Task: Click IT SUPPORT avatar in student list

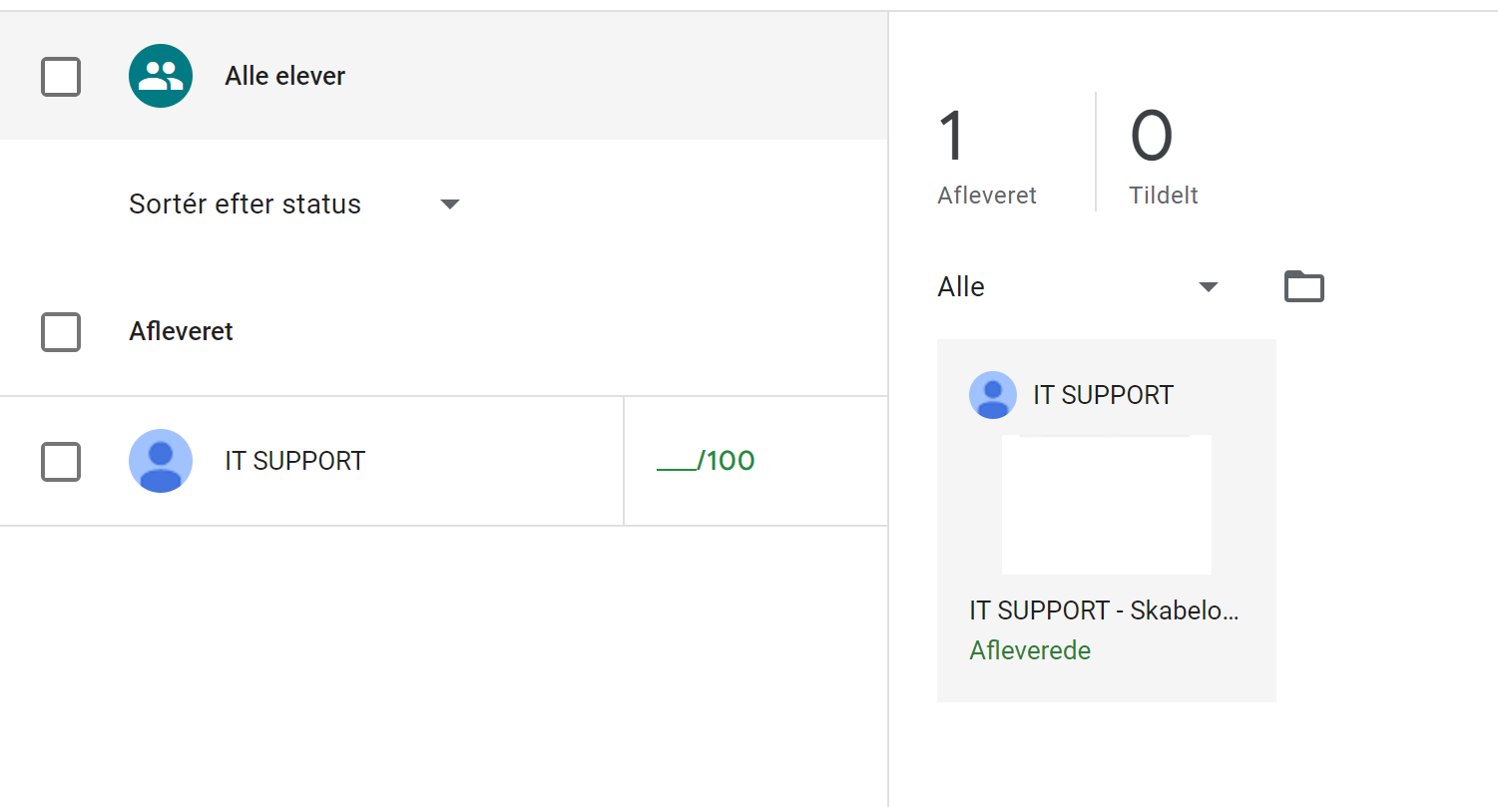Action: [x=161, y=461]
